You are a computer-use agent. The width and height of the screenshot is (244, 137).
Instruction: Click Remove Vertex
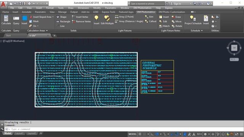point(82,21)
